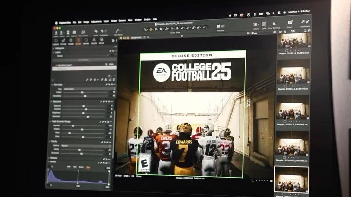Select the Pan hand cursor tool

[x=151, y=29]
